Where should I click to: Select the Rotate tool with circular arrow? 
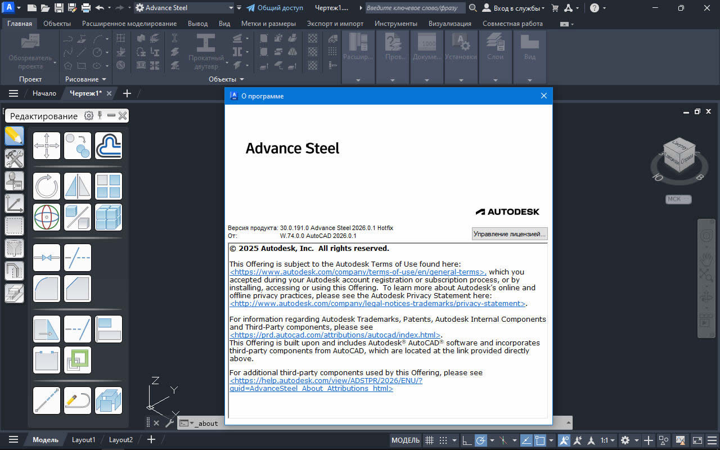coord(47,186)
